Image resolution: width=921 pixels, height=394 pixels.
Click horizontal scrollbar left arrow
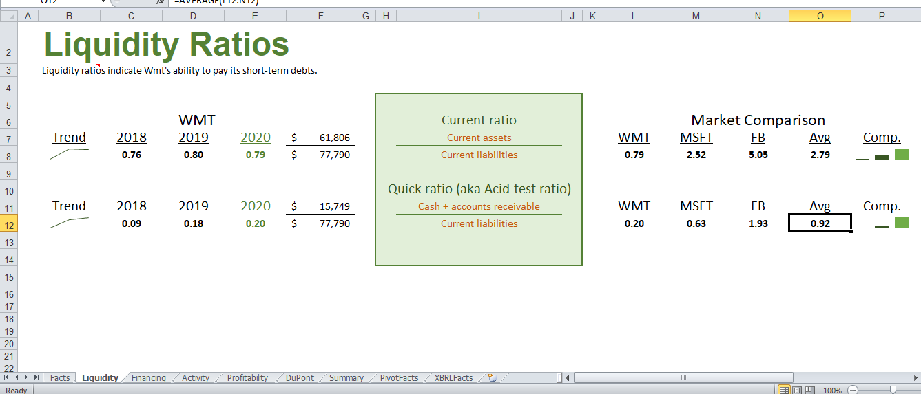click(568, 377)
